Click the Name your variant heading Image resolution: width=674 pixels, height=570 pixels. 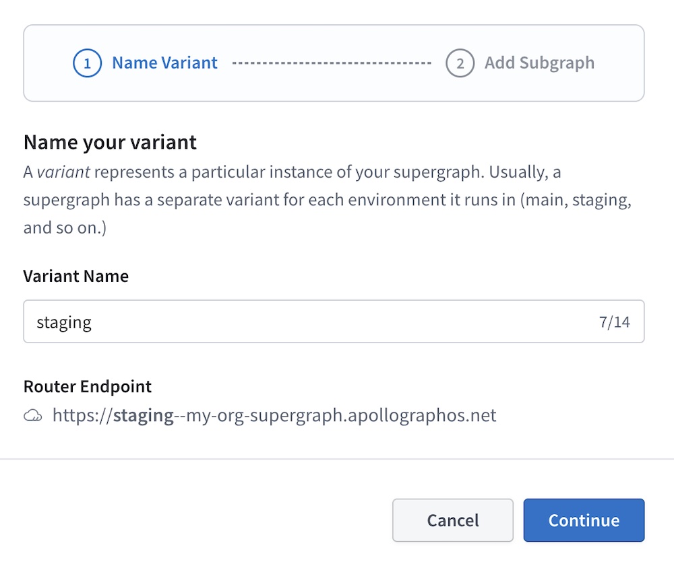pyautogui.click(x=110, y=142)
